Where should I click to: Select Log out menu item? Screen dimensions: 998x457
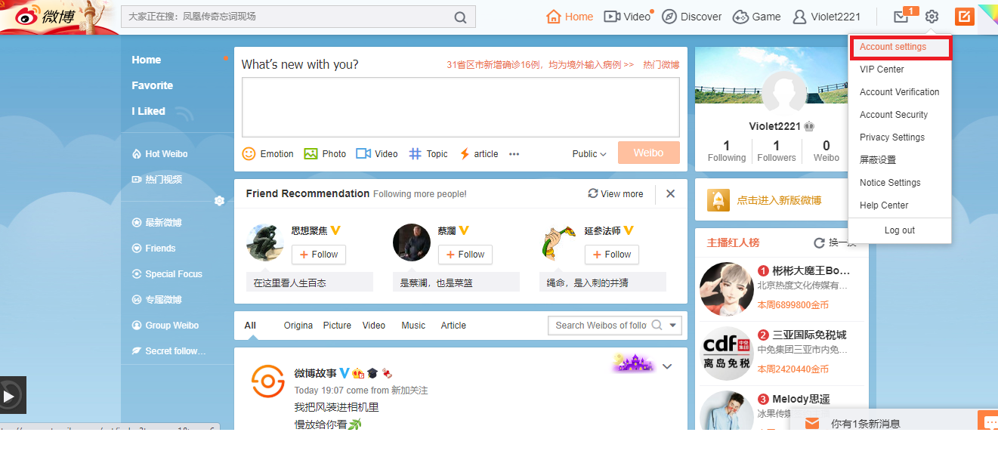[900, 230]
